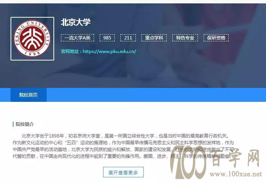Click the 院校简介 section heading
This screenshot has height=183, width=266.
pyautogui.click(x=25, y=124)
